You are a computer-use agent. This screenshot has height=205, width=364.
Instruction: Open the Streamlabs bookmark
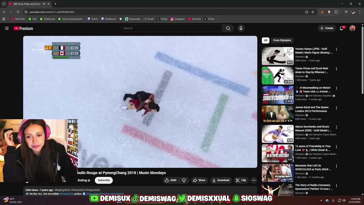(x=133, y=19)
